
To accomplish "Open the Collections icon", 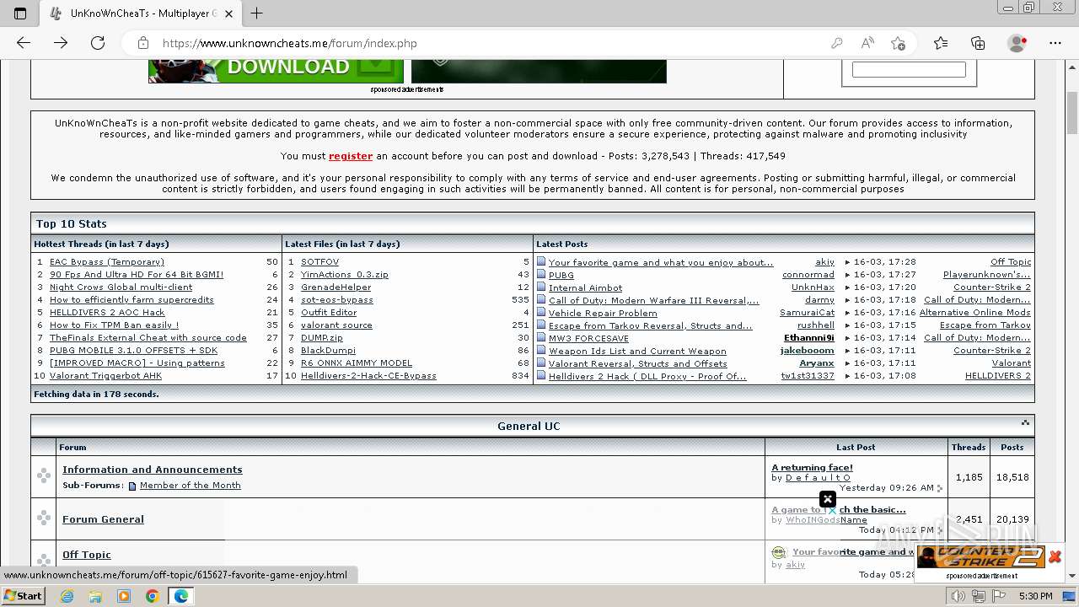I will 978,43.
